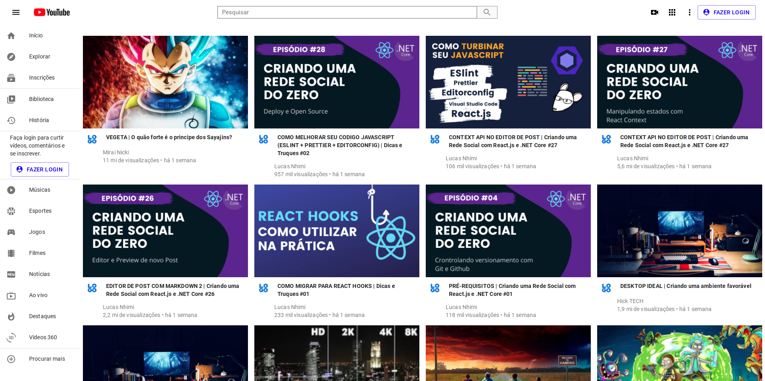Open the create video camera icon
The width and height of the screenshot is (765, 381).
(655, 12)
